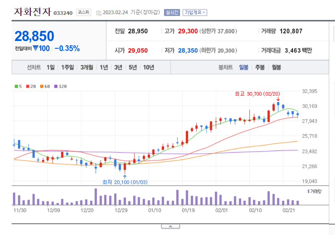Click the 자화전자 stock name heading
The width and height of the screenshot is (335, 235).
33,12
